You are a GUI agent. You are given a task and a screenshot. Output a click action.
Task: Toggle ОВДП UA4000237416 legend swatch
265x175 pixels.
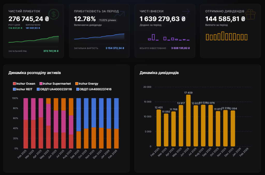click(x=78, y=89)
